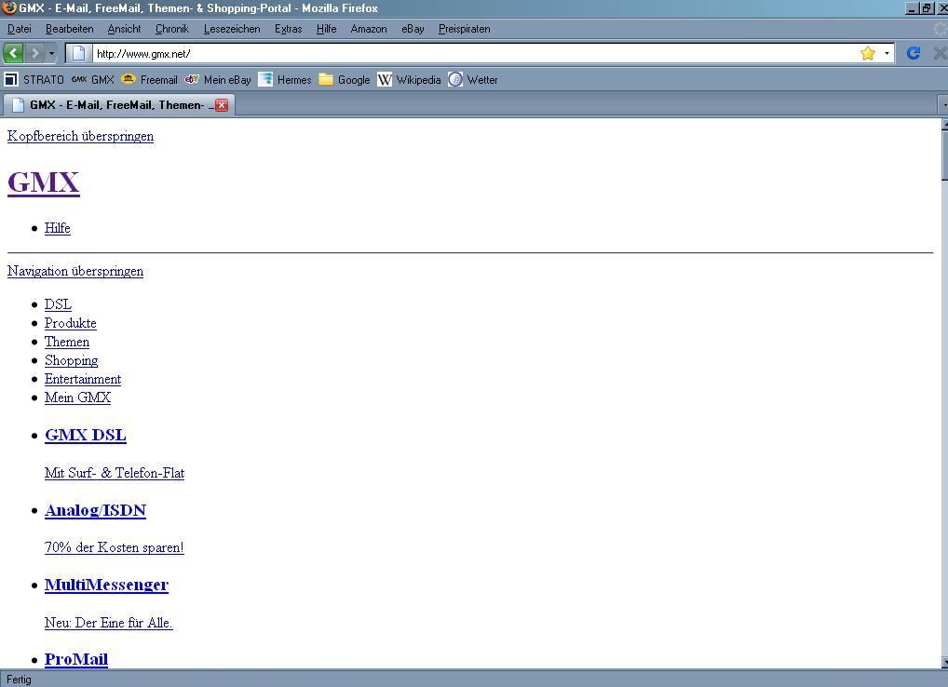
Task: Open the Chronik menu
Action: point(172,29)
